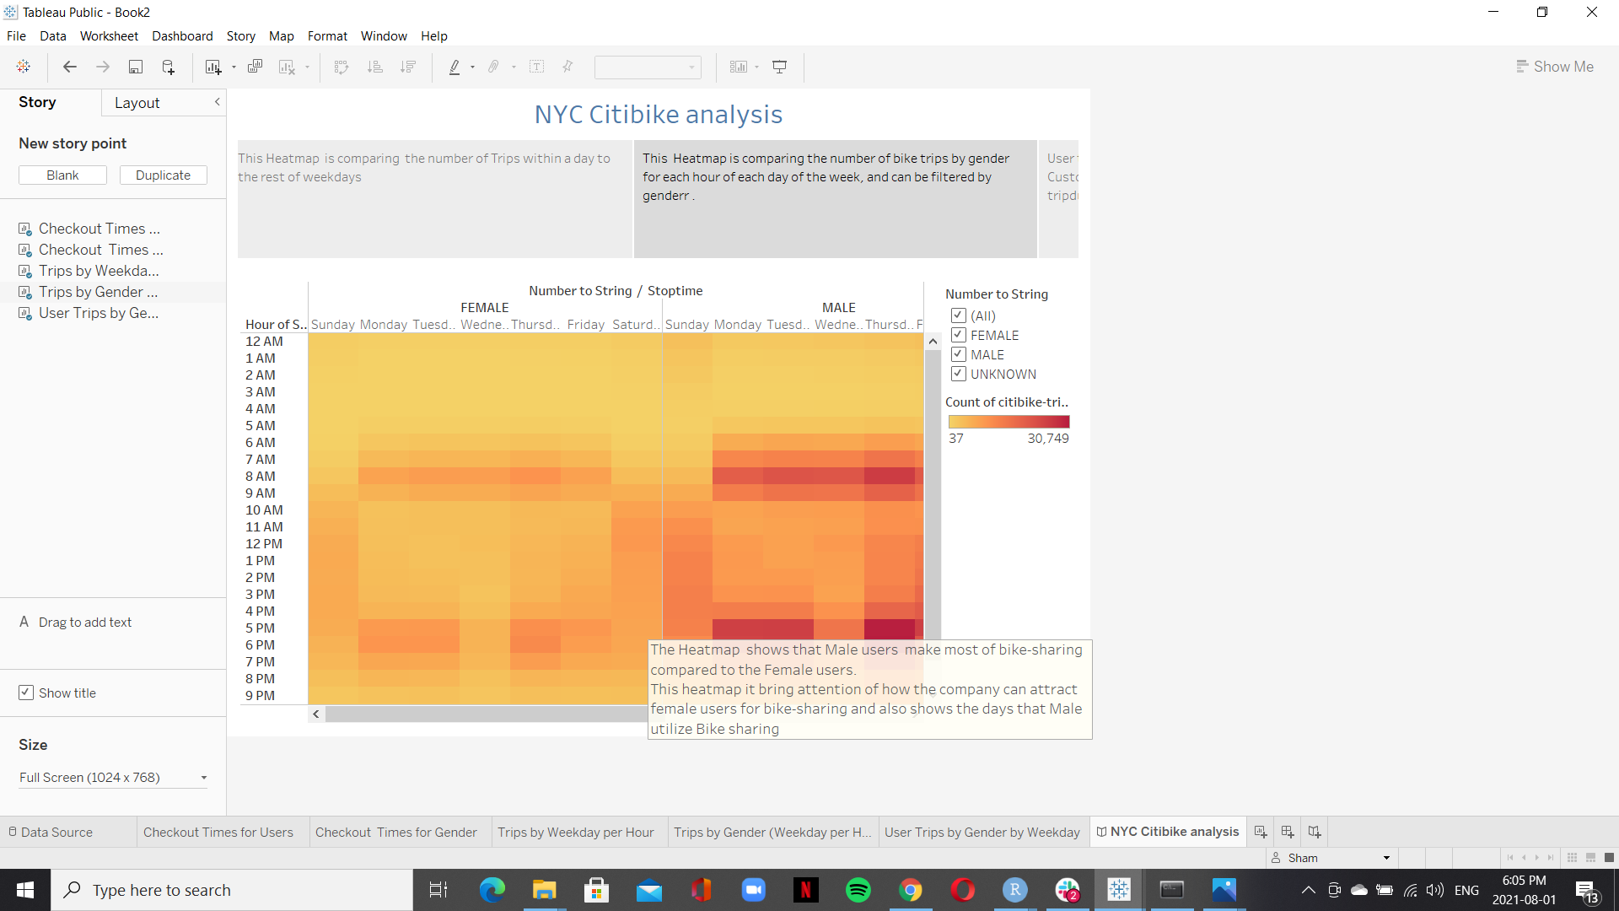Viewport: 1619px width, 911px height.
Task: Open Show Me panel
Action: coord(1555,67)
